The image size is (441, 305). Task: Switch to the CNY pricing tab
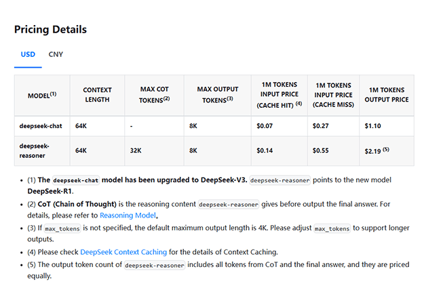click(56, 54)
